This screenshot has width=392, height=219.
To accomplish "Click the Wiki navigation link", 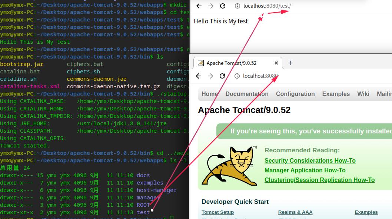I will [363, 94].
